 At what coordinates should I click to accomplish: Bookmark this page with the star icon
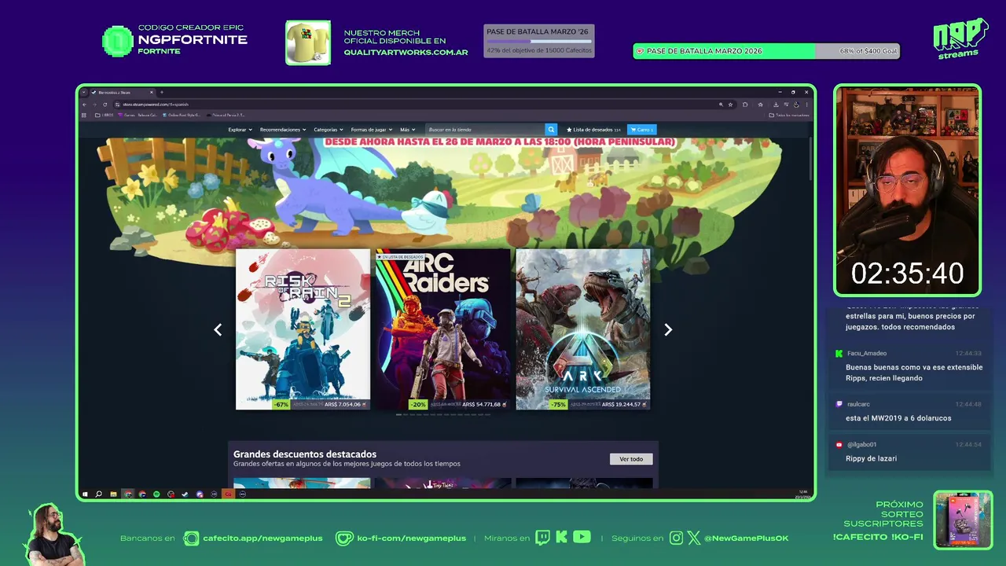730,105
